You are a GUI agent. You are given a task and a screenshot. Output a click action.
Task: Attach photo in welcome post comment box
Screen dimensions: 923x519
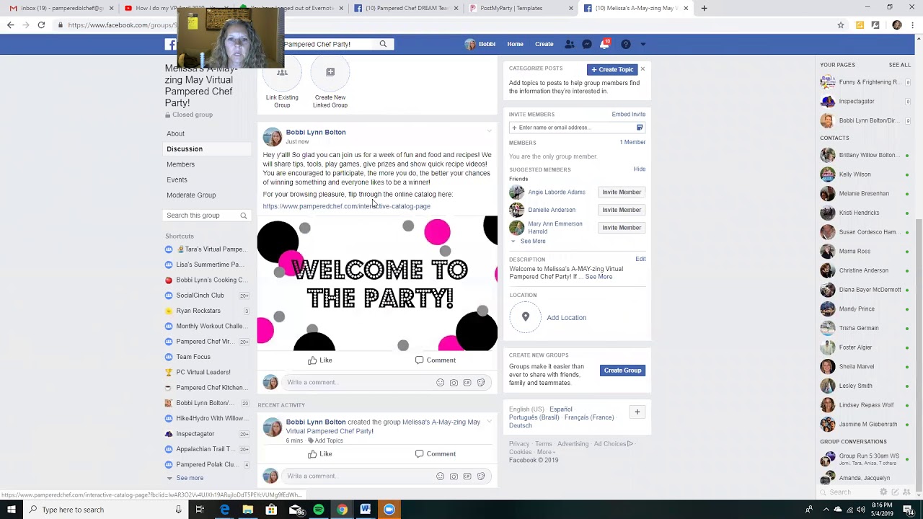click(x=454, y=383)
